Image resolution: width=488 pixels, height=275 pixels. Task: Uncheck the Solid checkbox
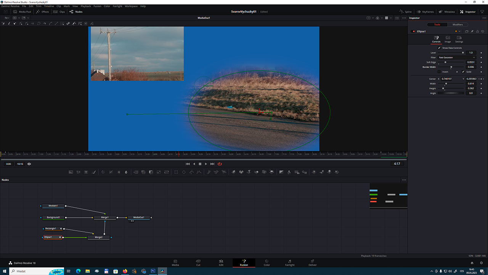tap(463, 72)
